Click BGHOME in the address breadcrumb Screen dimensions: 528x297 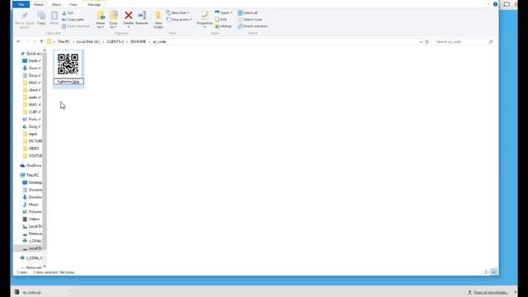139,41
